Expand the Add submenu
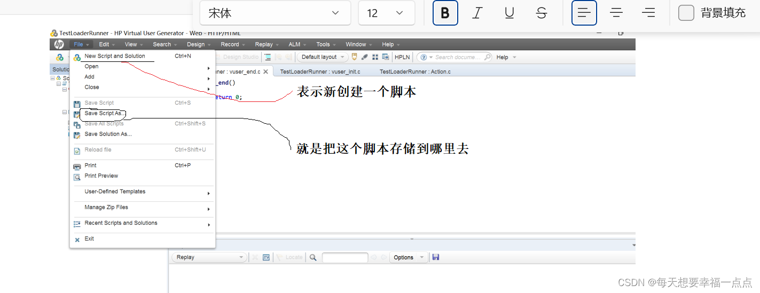The height and width of the screenshot is (293, 760). 143,77
